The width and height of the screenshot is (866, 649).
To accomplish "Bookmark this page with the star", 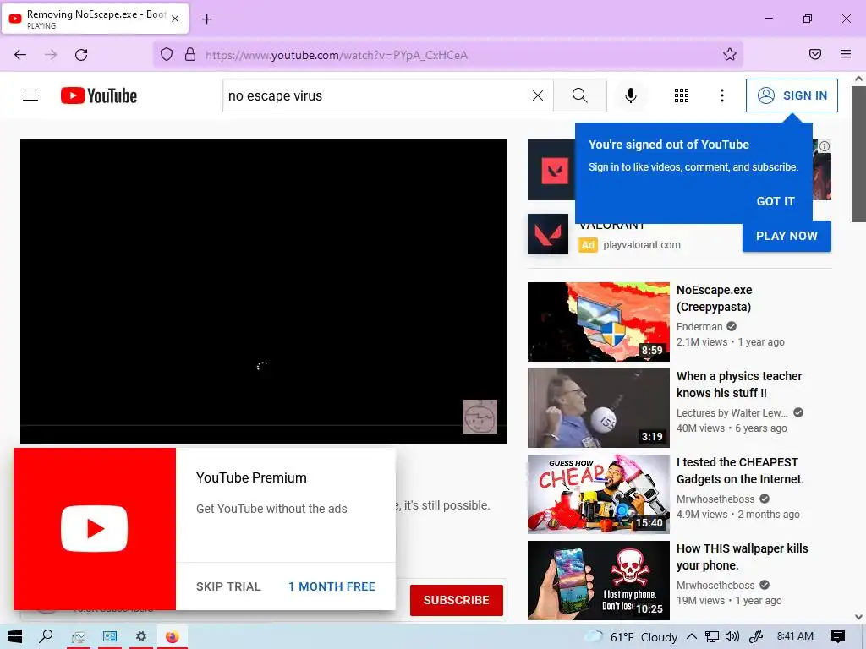I will (730, 54).
